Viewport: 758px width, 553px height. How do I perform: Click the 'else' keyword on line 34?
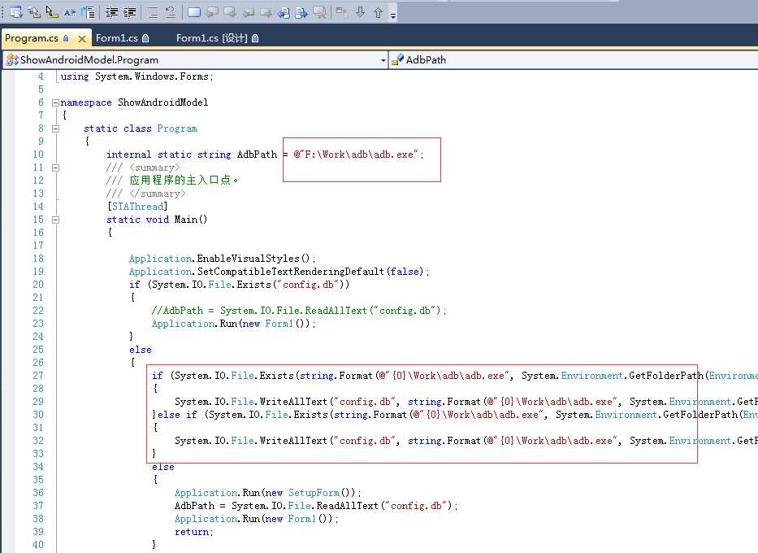click(163, 467)
